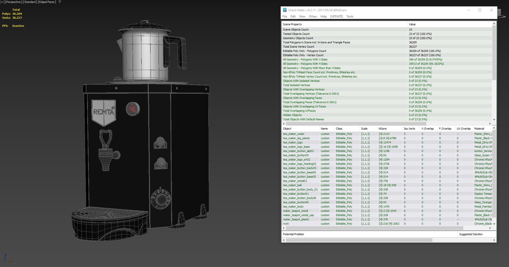
Task: Click scroll-down arrow of object list
Action: tap(494, 224)
